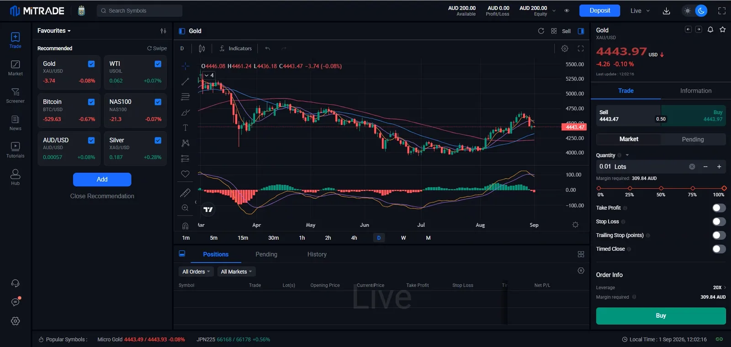The image size is (731, 347).
Task: Select the text annotation tool
Action: pyautogui.click(x=185, y=128)
